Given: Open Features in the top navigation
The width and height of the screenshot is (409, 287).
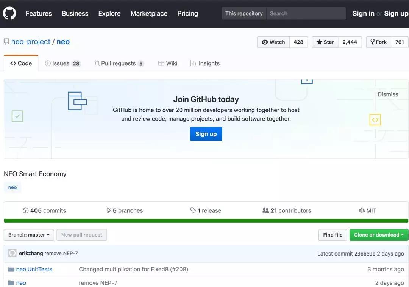Looking at the screenshot, I should 39,13.
